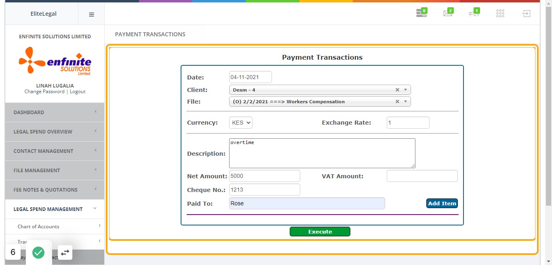Click the EliteLegal brand title
This screenshot has width=552, height=265.
[x=44, y=14]
